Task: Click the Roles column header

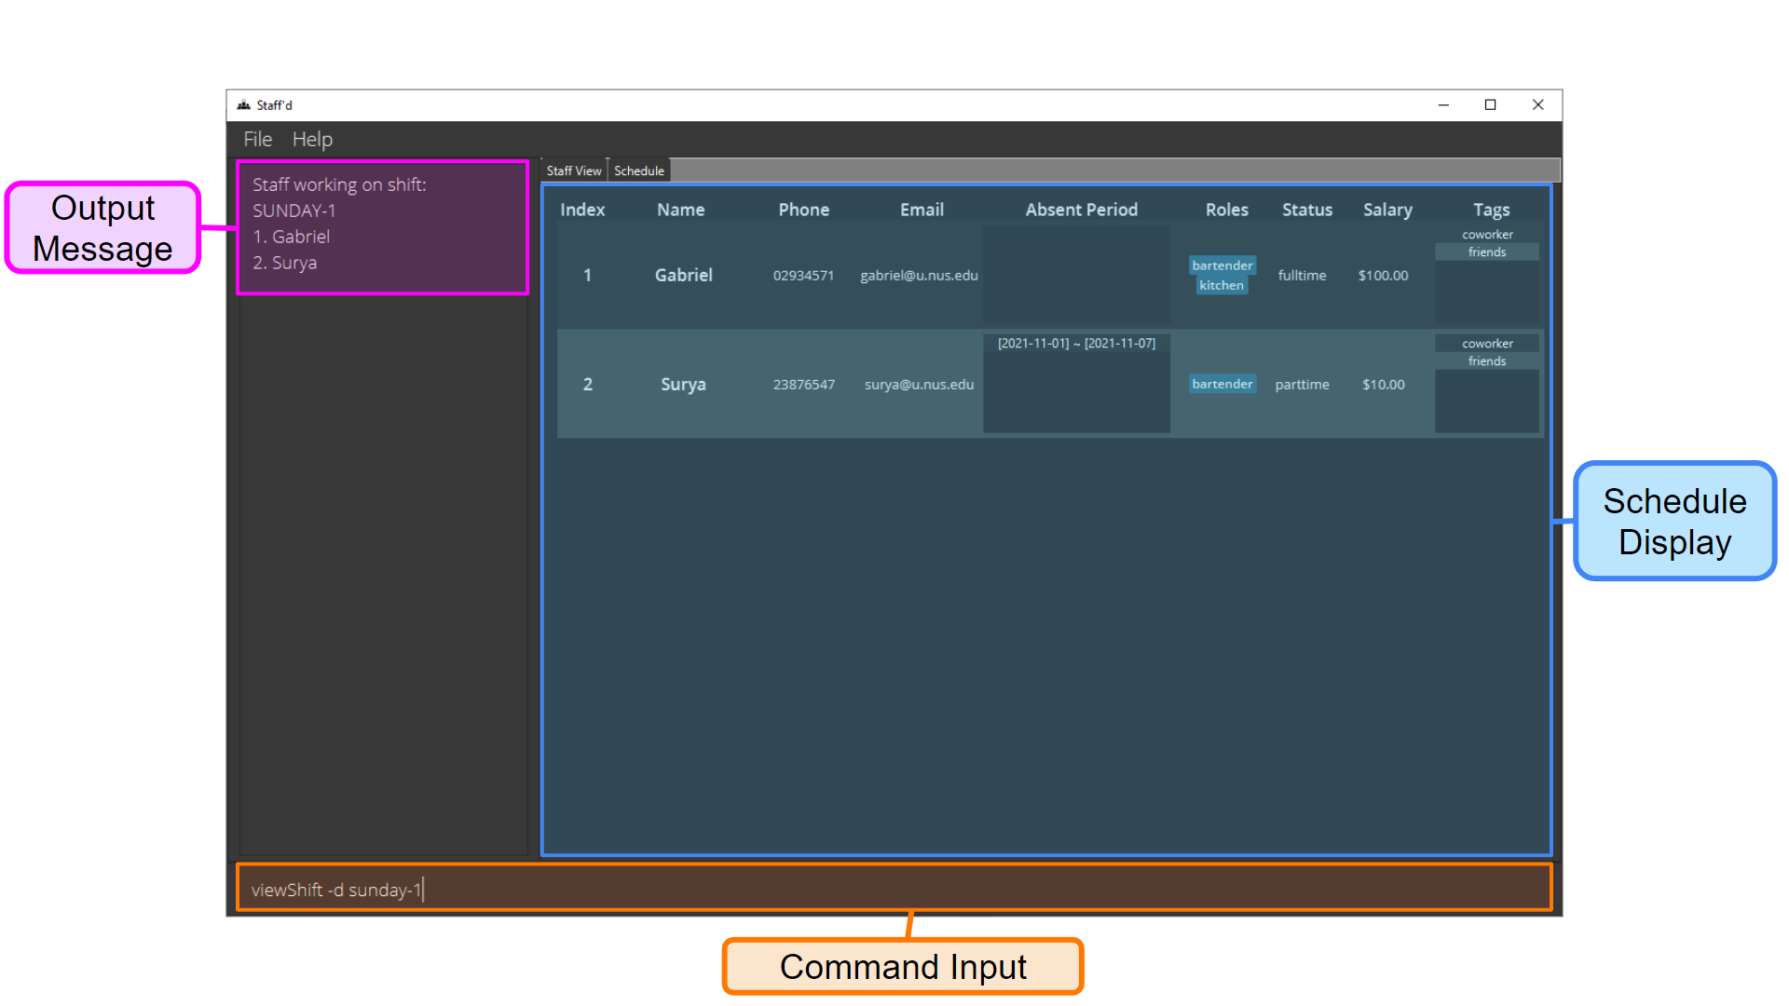Action: [1226, 210]
